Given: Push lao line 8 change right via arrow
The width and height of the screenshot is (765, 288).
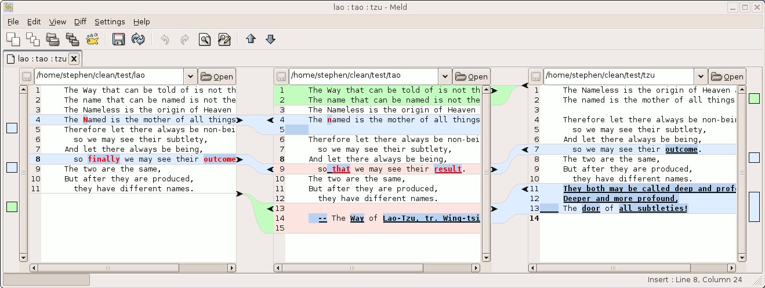Looking at the screenshot, I should pos(240,159).
